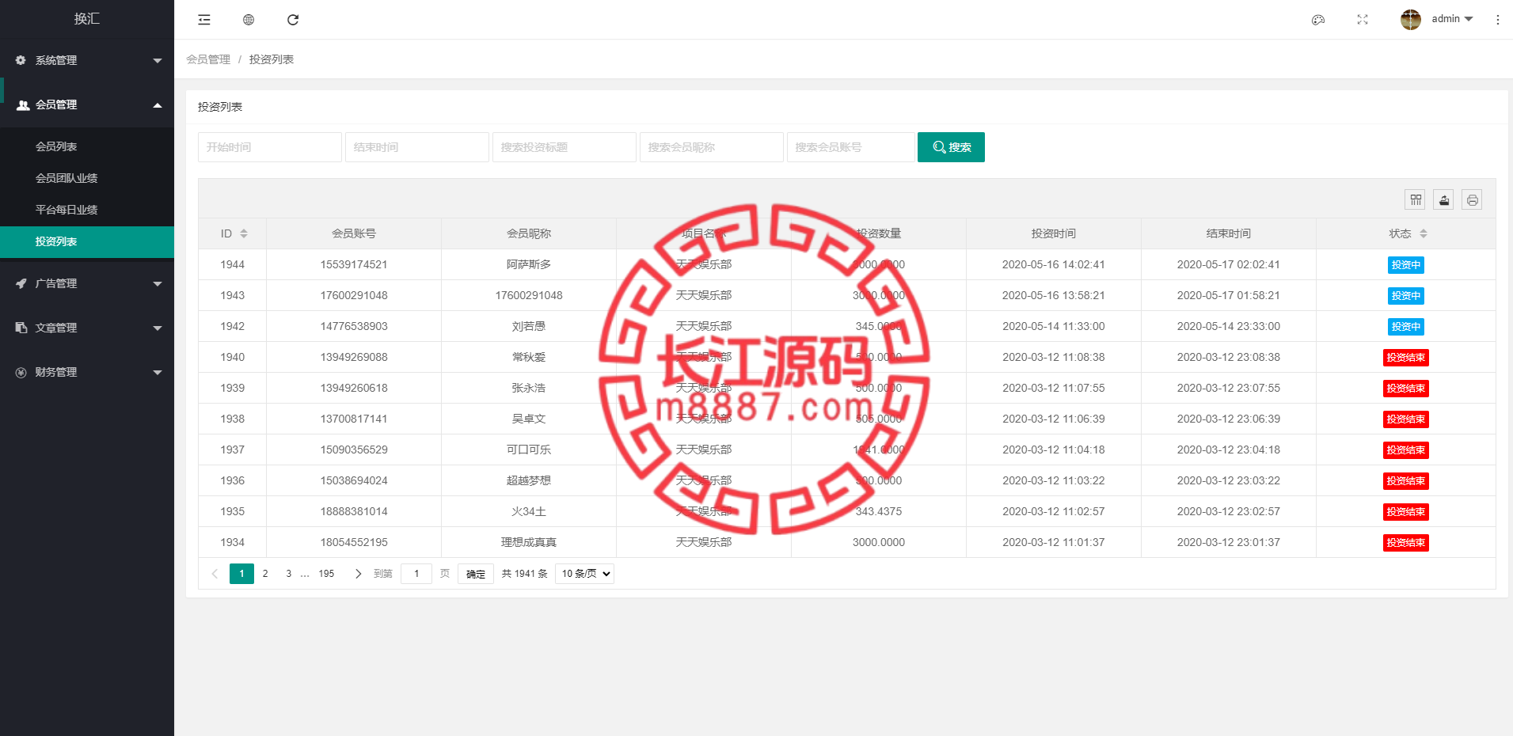
Task: Click the 系统管理 gear icon
Action: [x=21, y=60]
